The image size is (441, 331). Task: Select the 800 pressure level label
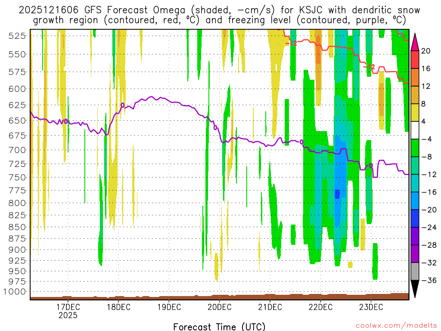point(17,203)
